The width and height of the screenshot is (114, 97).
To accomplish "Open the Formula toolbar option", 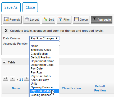I will tap(12, 20).
